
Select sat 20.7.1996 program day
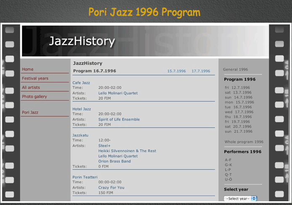[238, 127]
